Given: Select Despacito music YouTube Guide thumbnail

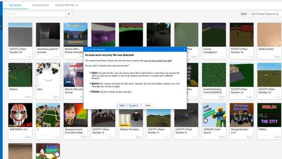Looking at the screenshot, I should pos(76,115).
